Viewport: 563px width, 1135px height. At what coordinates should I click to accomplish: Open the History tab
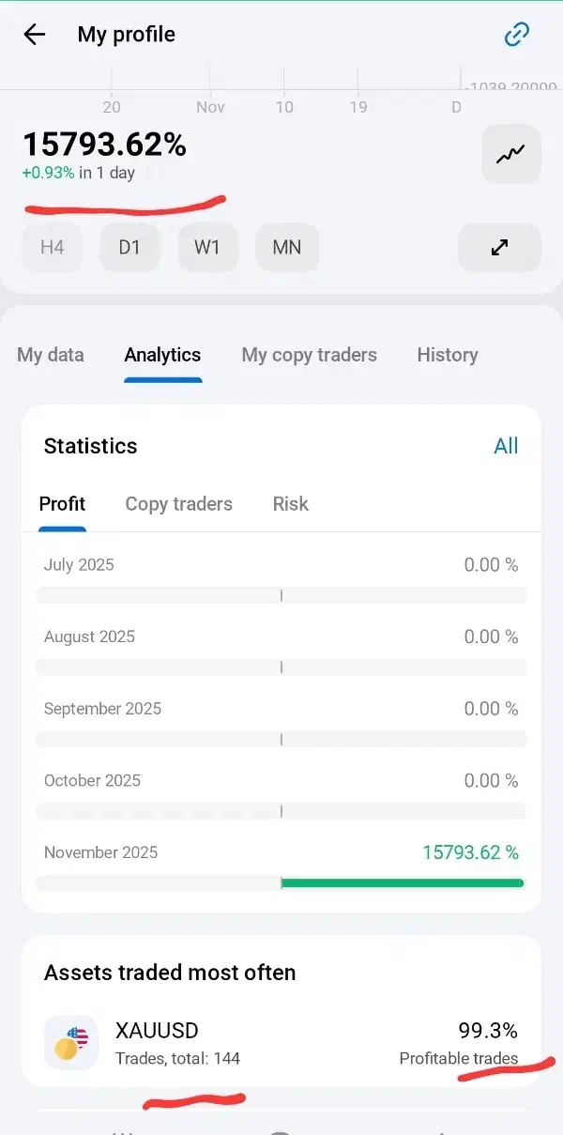click(448, 355)
